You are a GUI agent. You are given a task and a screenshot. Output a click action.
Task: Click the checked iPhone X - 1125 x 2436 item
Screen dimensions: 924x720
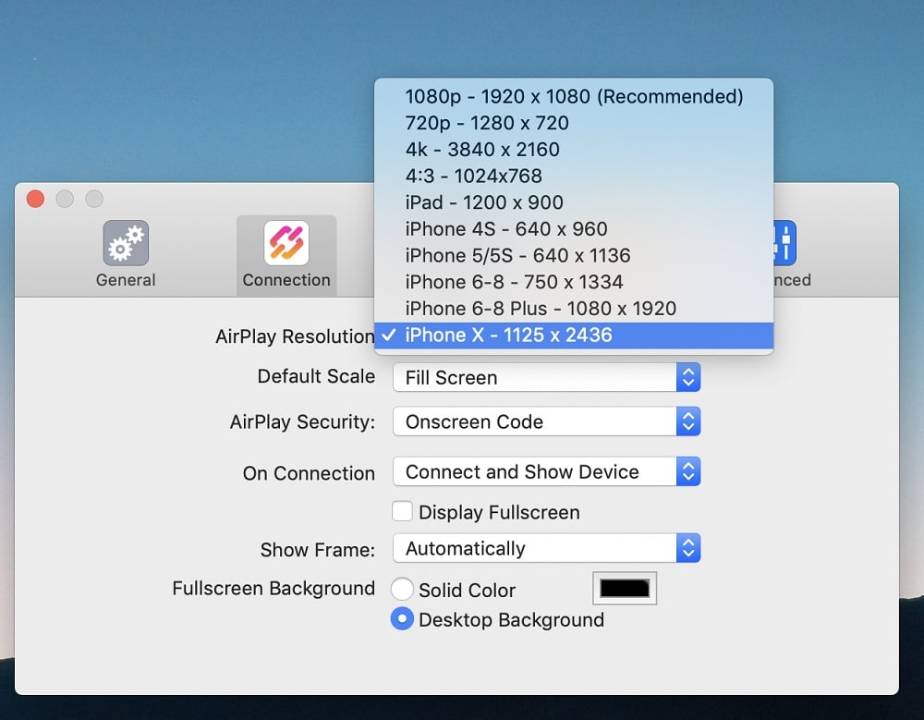[508, 336]
